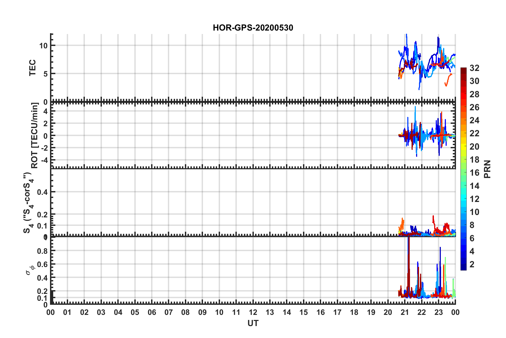The image size is (506, 338).
Task: Click UT axis tick label 18
Action: [354, 312]
